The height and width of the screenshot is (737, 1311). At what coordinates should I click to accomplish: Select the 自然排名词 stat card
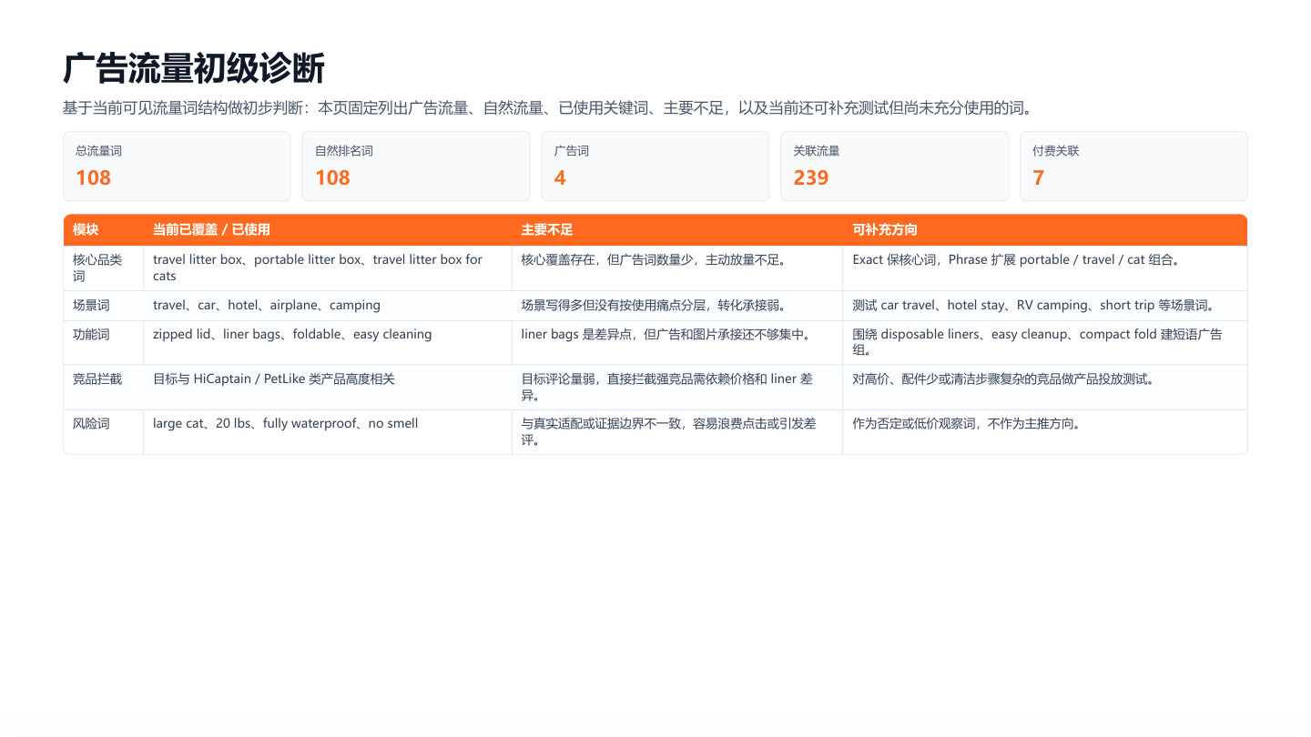pos(416,166)
